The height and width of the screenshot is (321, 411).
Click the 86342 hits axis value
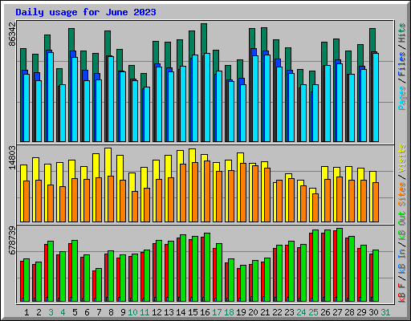point(12,35)
